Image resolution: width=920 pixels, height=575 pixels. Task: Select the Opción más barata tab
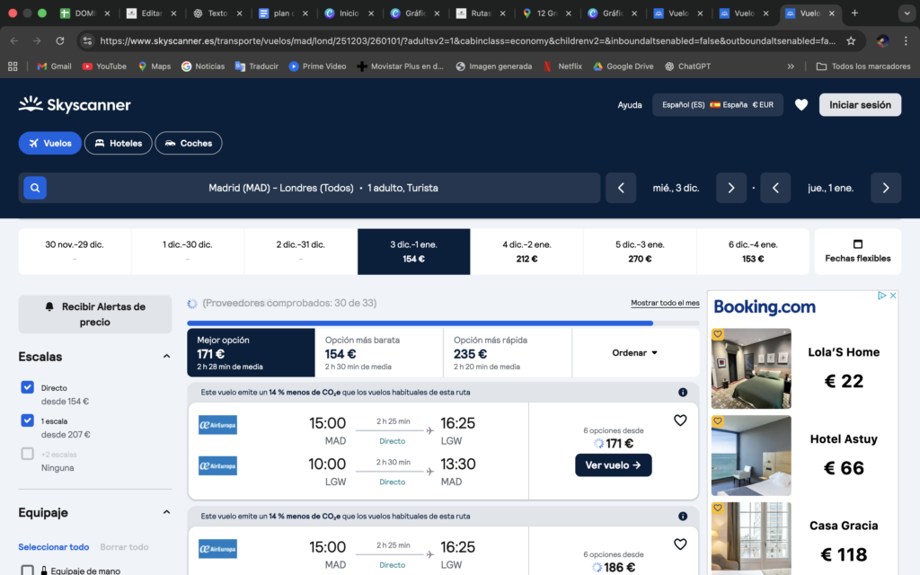[x=378, y=352]
